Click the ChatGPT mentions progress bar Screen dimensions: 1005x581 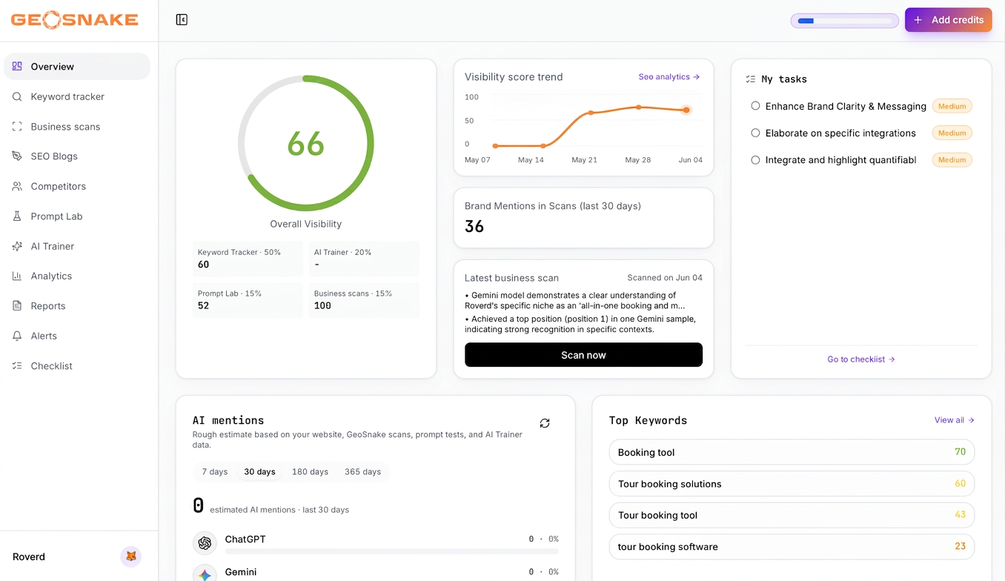391,551
